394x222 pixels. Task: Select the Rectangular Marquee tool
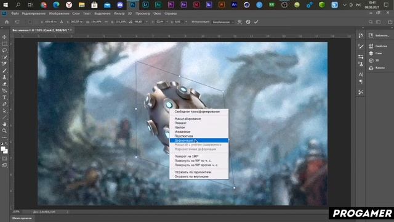(x=4, y=44)
